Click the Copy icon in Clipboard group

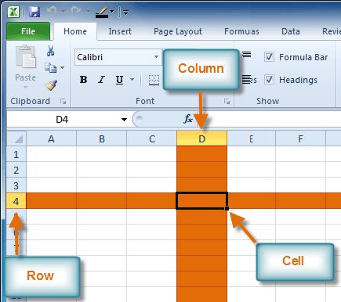(50, 67)
